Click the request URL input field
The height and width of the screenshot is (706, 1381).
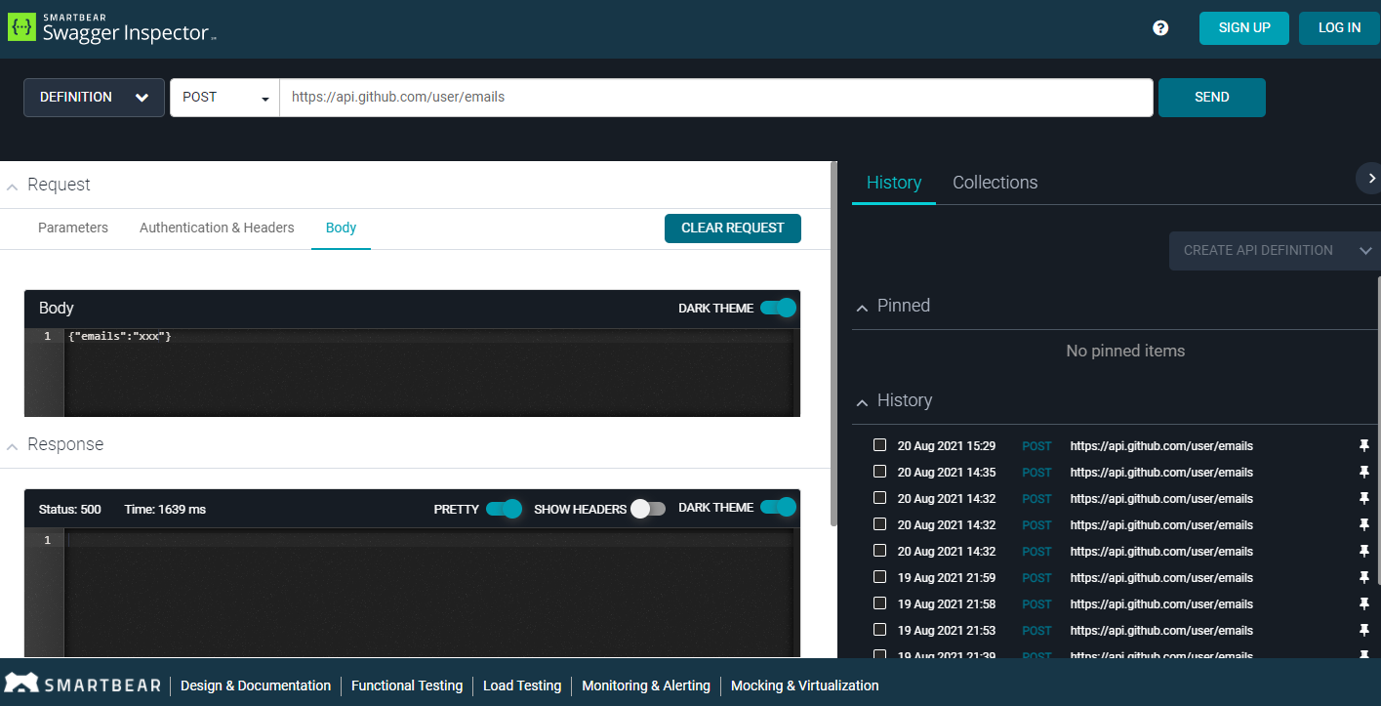pyautogui.click(x=716, y=98)
